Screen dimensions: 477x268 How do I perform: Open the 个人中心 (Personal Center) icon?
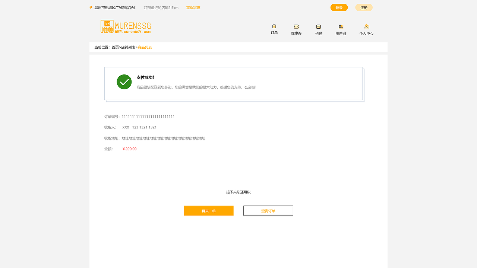pyautogui.click(x=366, y=26)
